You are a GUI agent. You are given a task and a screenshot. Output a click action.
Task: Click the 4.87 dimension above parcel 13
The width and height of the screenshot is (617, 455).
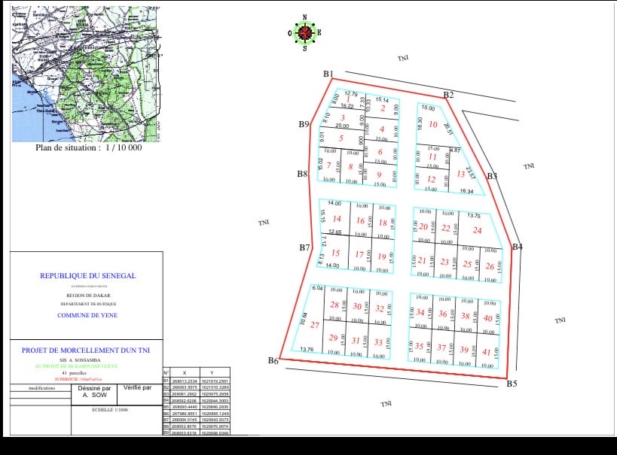[455, 150]
